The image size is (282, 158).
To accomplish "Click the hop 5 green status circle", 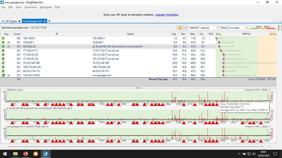I will click(x=3, y=55).
